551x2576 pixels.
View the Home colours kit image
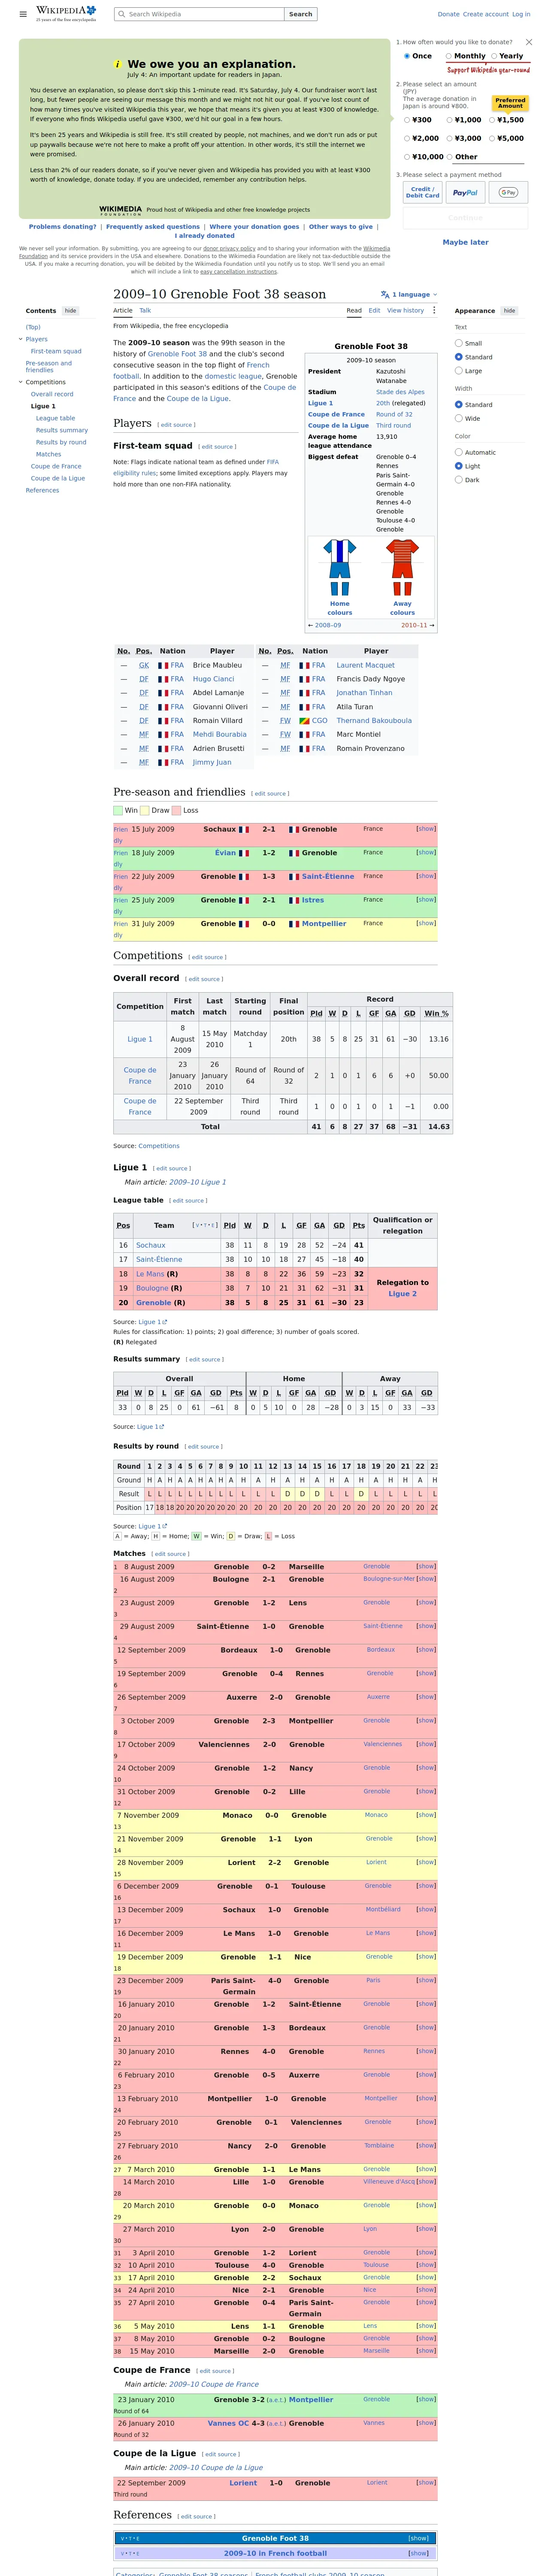point(340,567)
